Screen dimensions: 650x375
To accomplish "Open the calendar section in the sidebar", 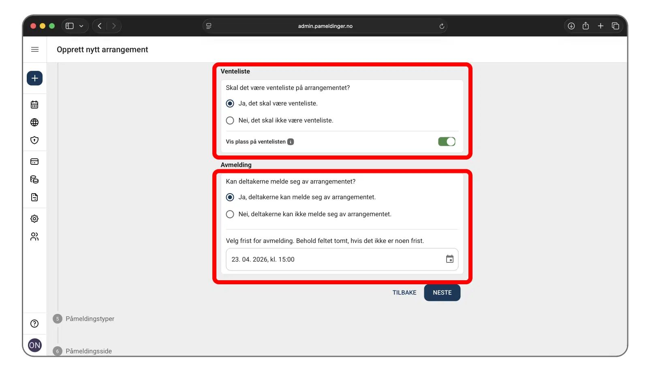I will pyautogui.click(x=34, y=104).
